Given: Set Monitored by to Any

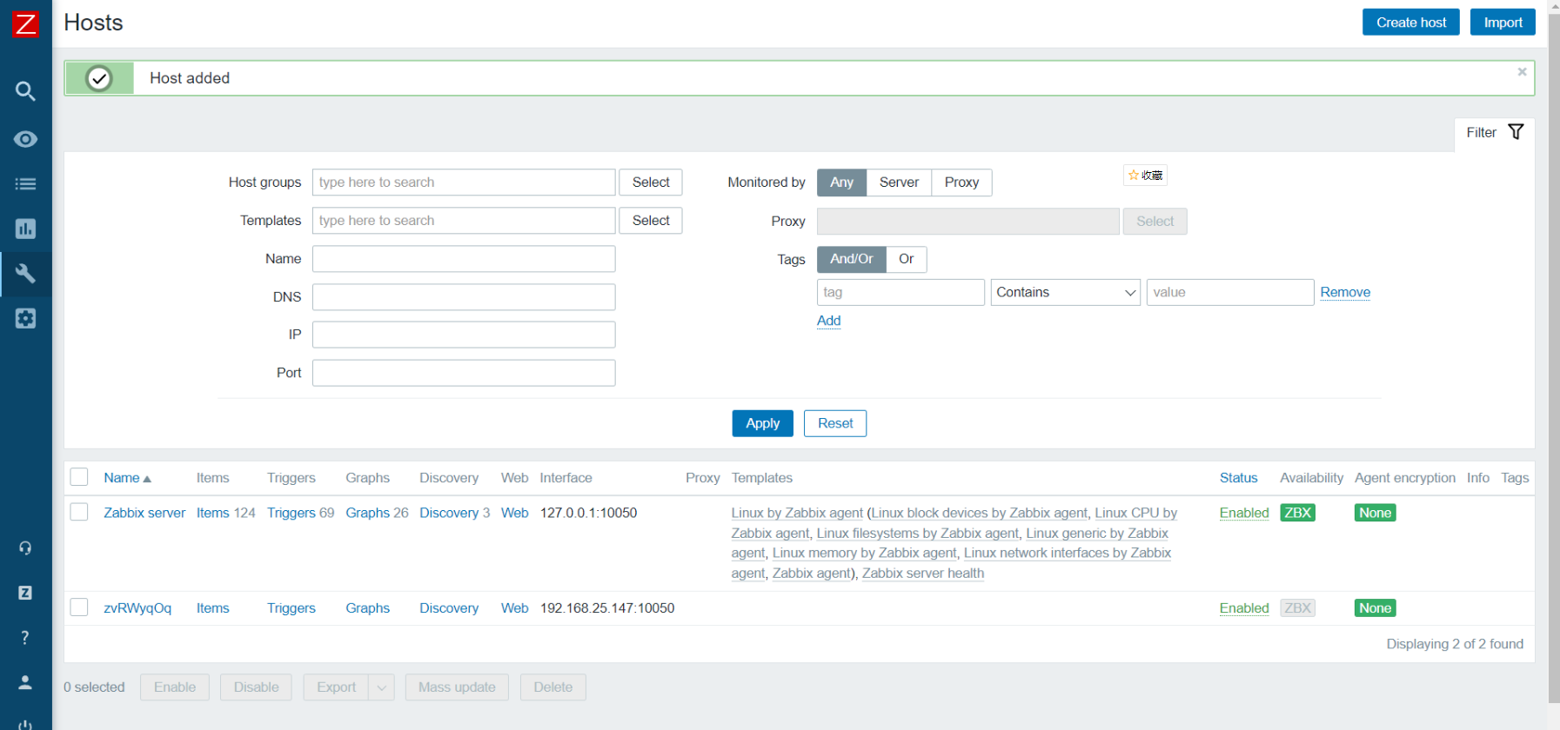Looking at the screenshot, I should pos(841,182).
